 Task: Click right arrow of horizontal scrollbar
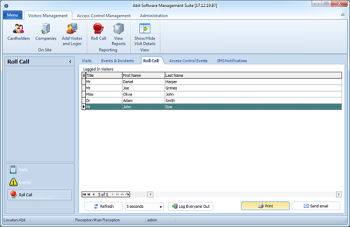pos(339,194)
